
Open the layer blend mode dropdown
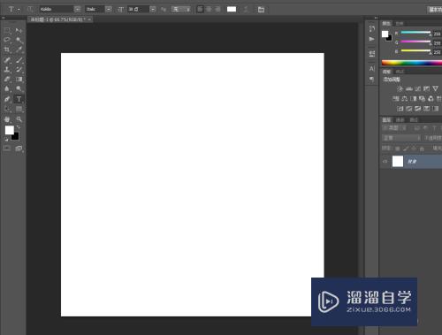pos(401,138)
